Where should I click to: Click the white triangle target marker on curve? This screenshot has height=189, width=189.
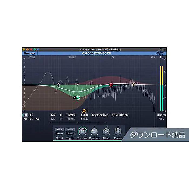pyautogui.click(x=78, y=85)
